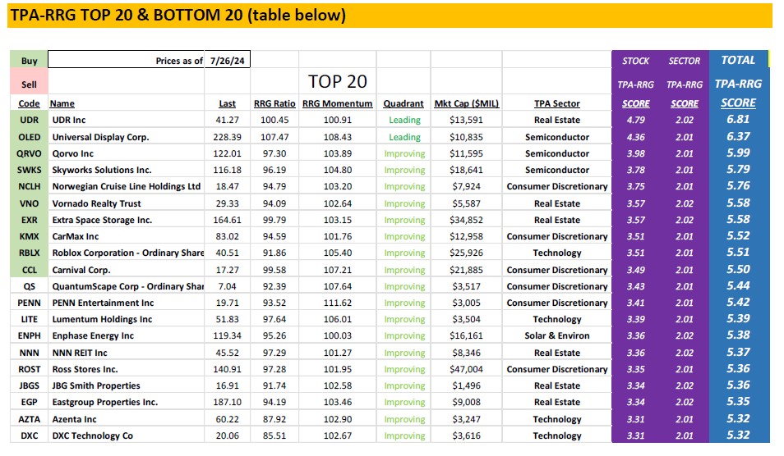This screenshot has width=784, height=456.
Task: Click the RRG Ratio column header
Action: (274, 103)
